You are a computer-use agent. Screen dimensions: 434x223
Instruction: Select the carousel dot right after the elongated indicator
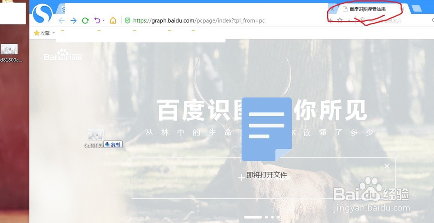[x=266, y=217]
